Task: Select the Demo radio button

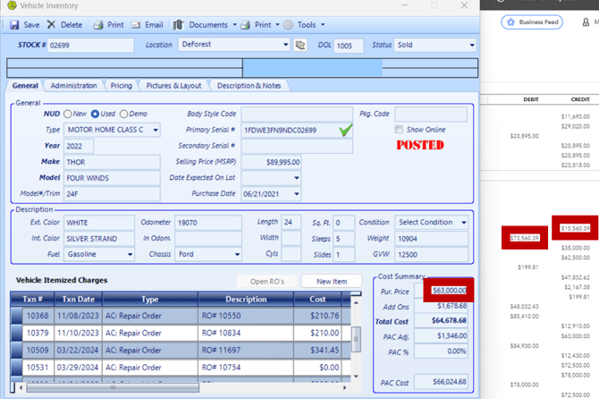Action: point(124,115)
